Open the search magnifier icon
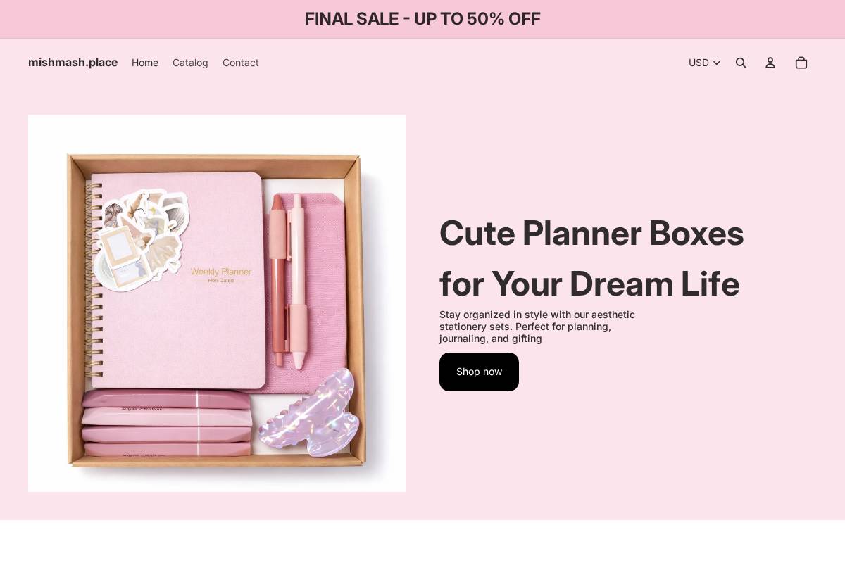 (x=741, y=63)
